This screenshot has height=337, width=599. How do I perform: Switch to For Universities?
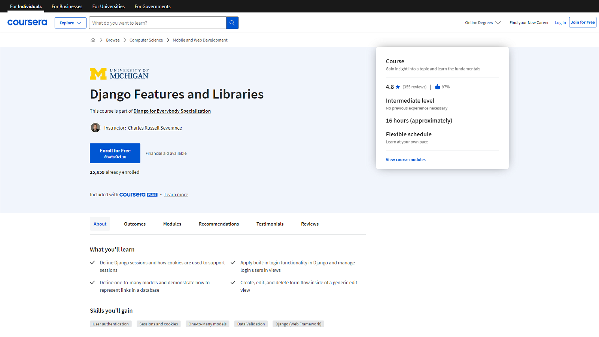pyautogui.click(x=109, y=6)
